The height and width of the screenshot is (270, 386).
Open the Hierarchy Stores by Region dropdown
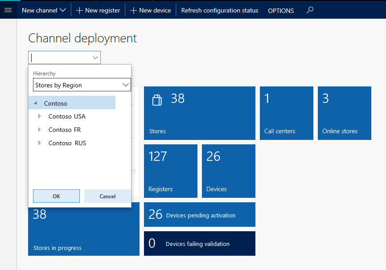pos(82,85)
